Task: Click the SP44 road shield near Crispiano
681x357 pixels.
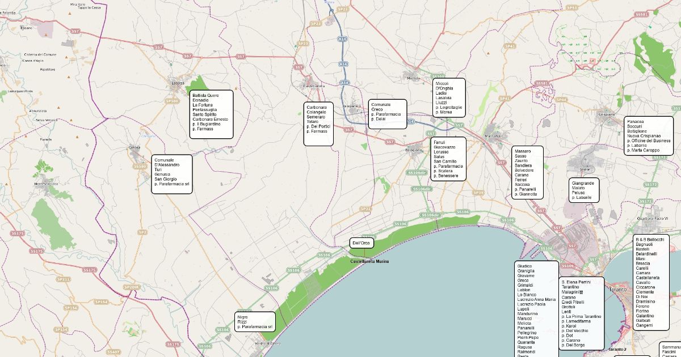Action: [x=561, y=100]
